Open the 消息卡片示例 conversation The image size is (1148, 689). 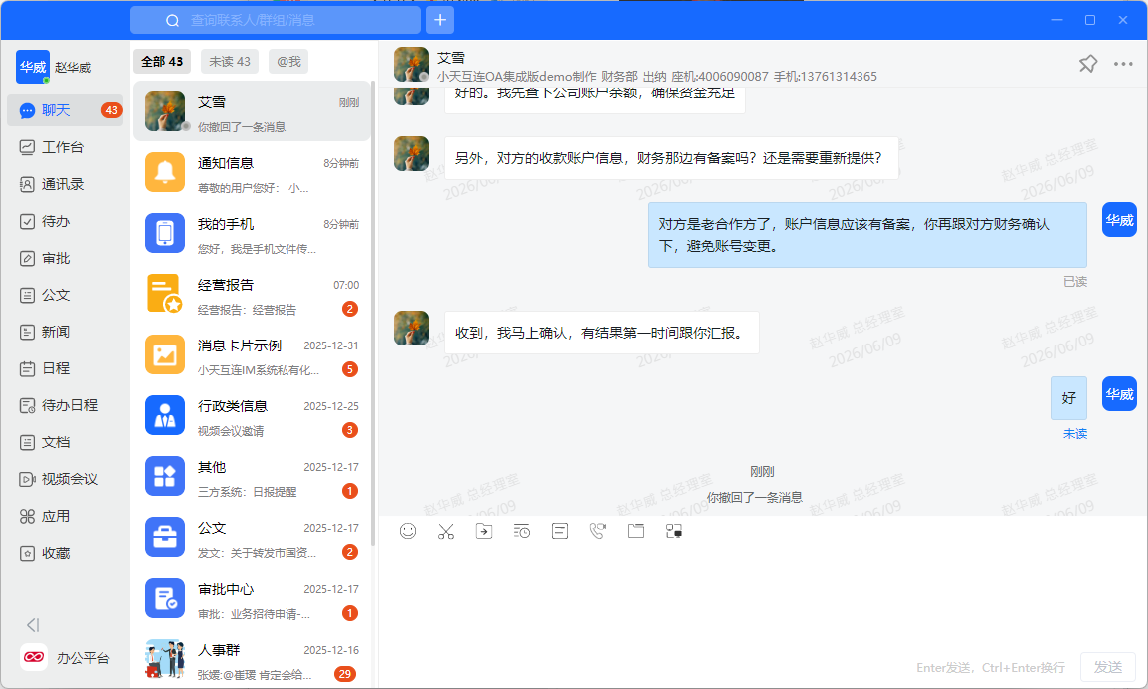pyautogui.click(x=252, y=354)
